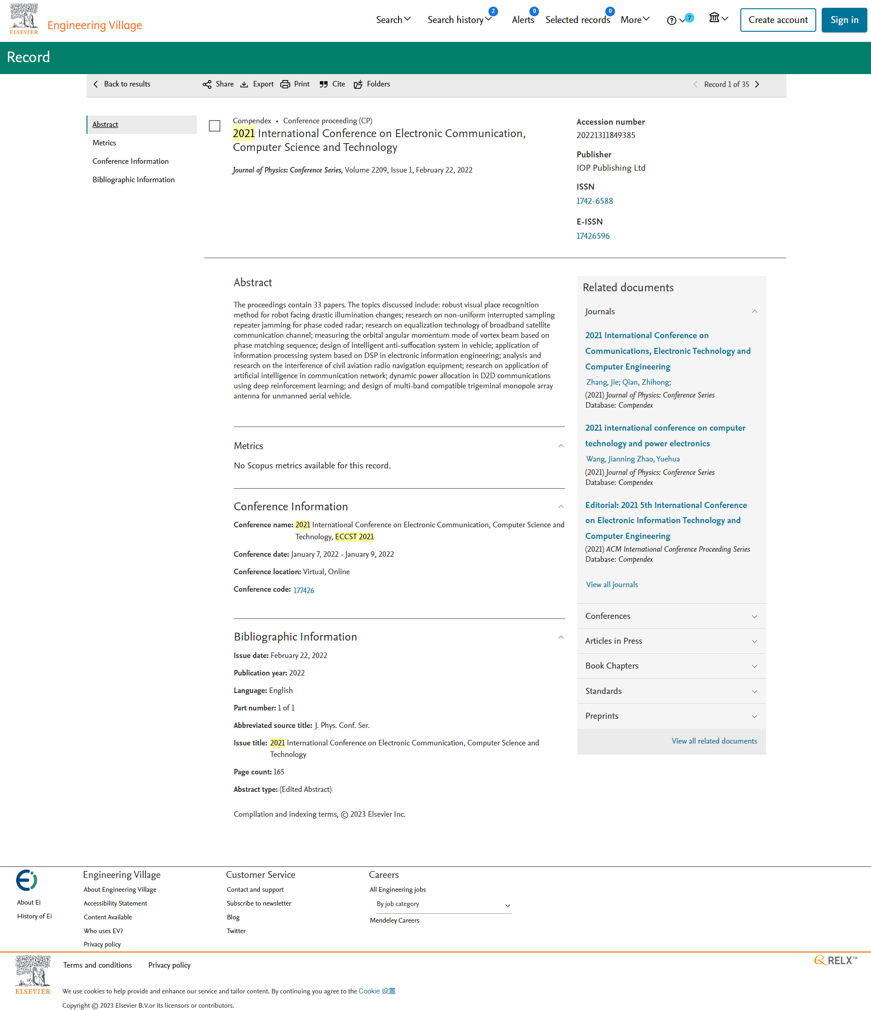Click author link Zhang, Jie
Viewport: 871px width, 1010px height.
point(602,382)
